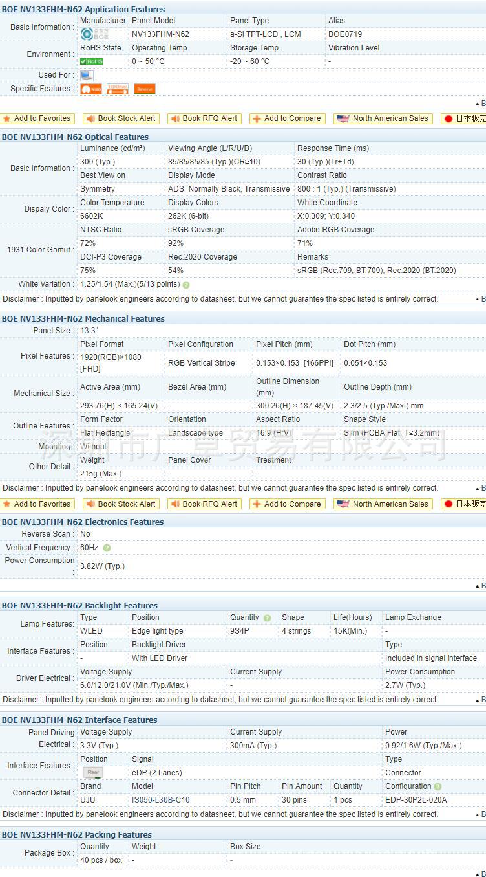Click active area 293.76(H) × 165.24(V)
The image size is (486, 877).
[x=119, y=406]
